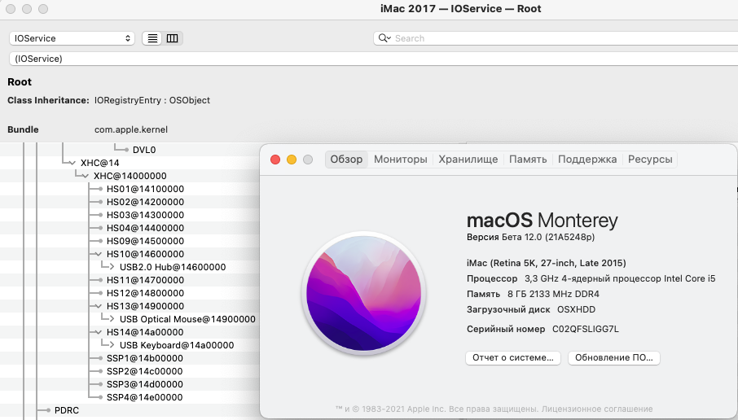Switch to the Хранилище tab
Image resolution: width=738 pixels, height=420 pixels.
pyautogui.click(x=468, y=160)
